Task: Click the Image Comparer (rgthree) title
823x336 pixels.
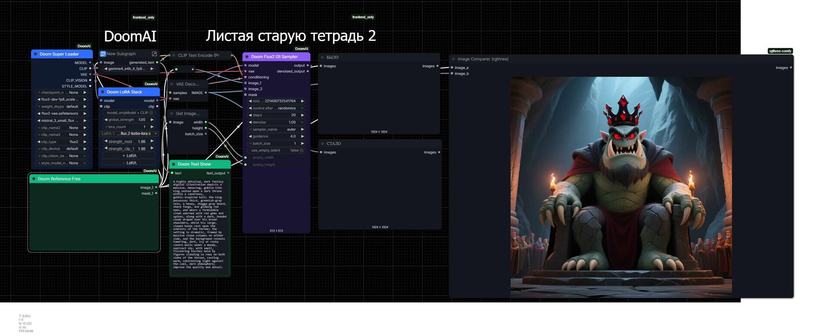Action: [483, 59]
